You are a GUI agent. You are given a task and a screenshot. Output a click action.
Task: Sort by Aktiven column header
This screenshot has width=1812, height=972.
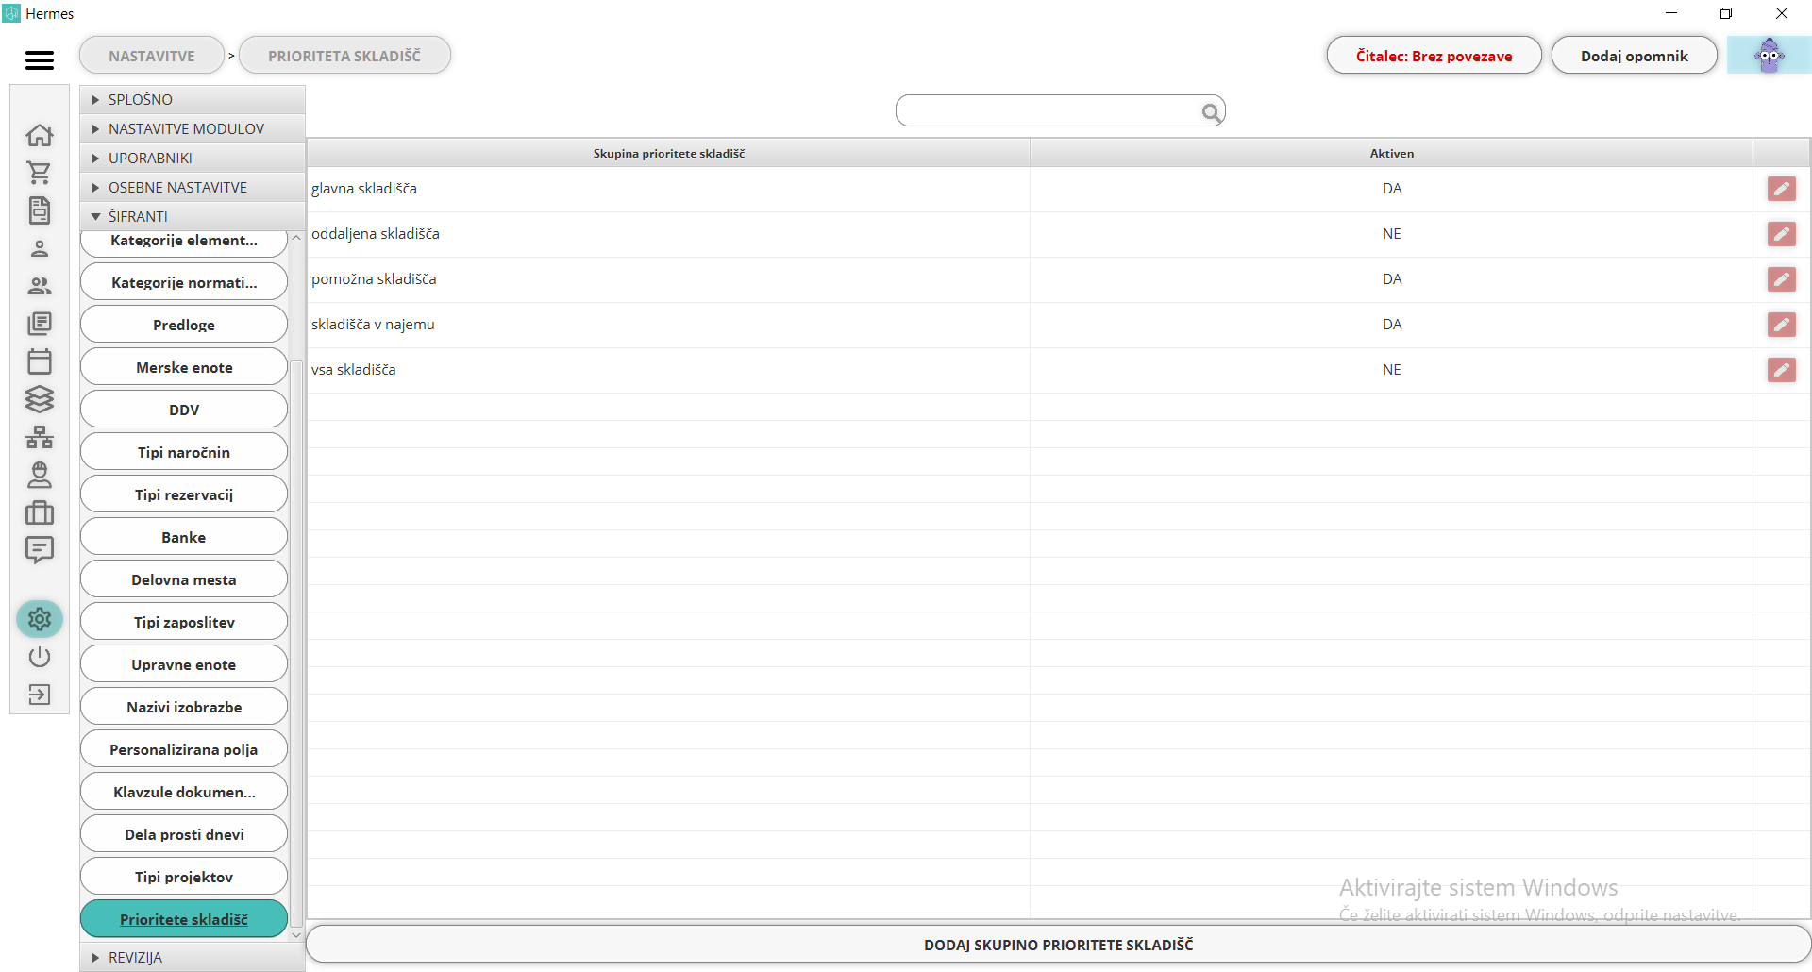tap(1391, 153)
